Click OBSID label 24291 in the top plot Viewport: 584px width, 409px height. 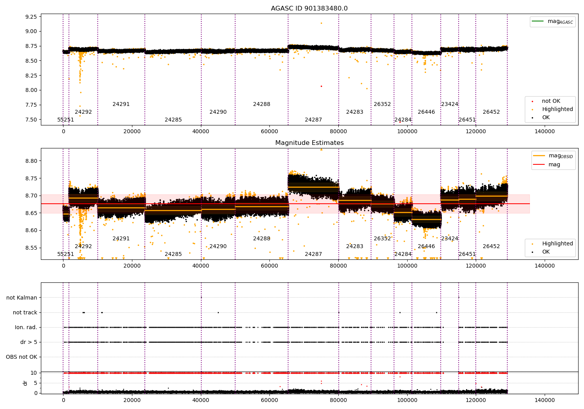(121, 104)
